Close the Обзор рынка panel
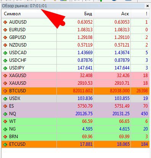 click(x=148, y=6)
